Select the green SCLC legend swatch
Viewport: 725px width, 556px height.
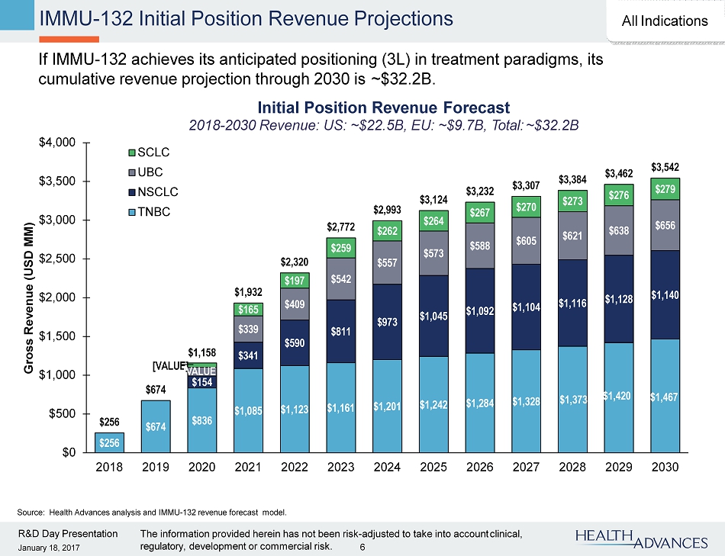[130, 153]
